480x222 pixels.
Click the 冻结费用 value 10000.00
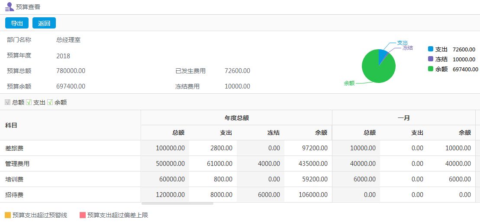tap(237, 87)
